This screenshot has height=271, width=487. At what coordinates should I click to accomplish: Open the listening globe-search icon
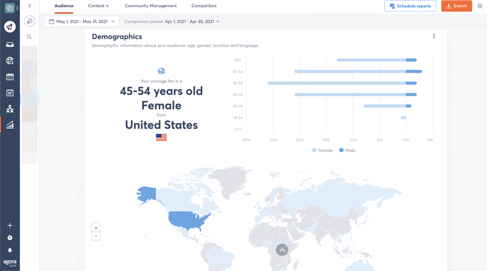point(10,61)
